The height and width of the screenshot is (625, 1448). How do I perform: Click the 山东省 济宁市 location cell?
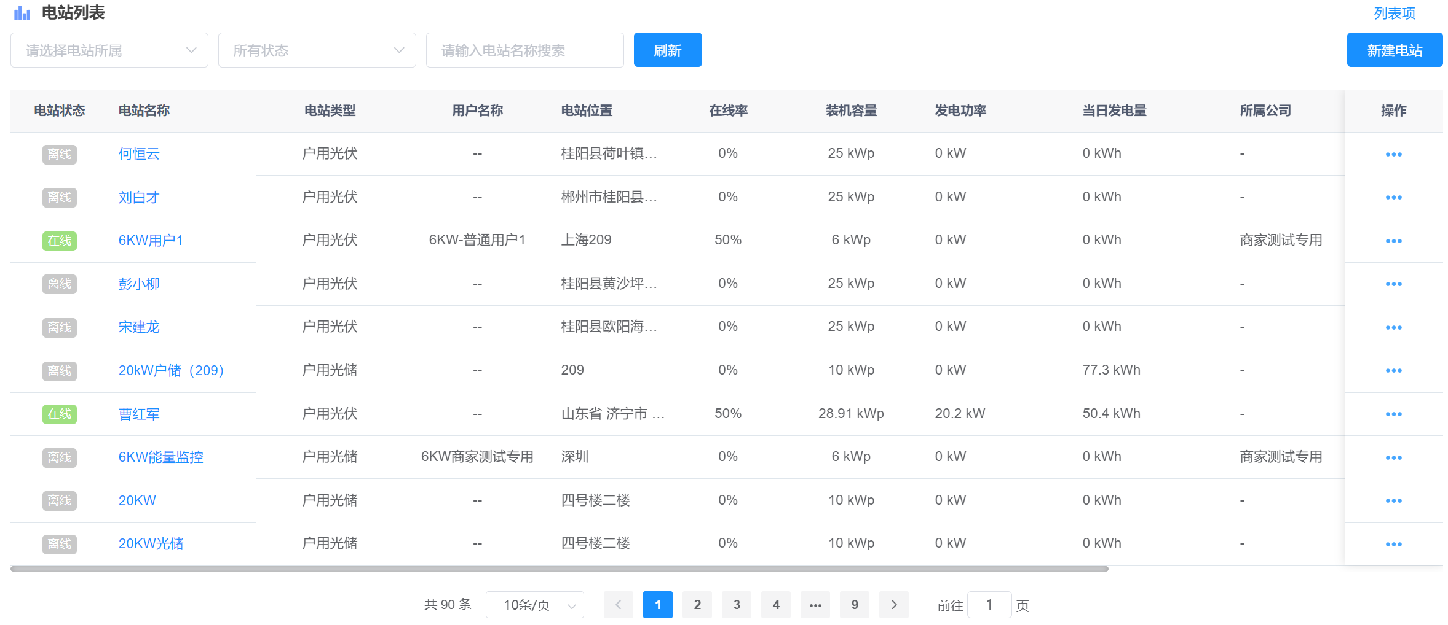(x=612, y=413)
